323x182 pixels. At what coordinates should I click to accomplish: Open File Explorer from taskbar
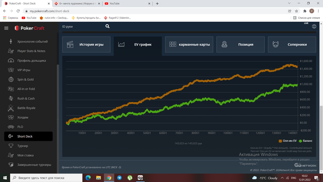(98, 178)
